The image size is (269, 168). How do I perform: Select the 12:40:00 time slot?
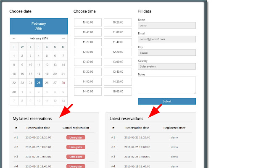point(88,62)
